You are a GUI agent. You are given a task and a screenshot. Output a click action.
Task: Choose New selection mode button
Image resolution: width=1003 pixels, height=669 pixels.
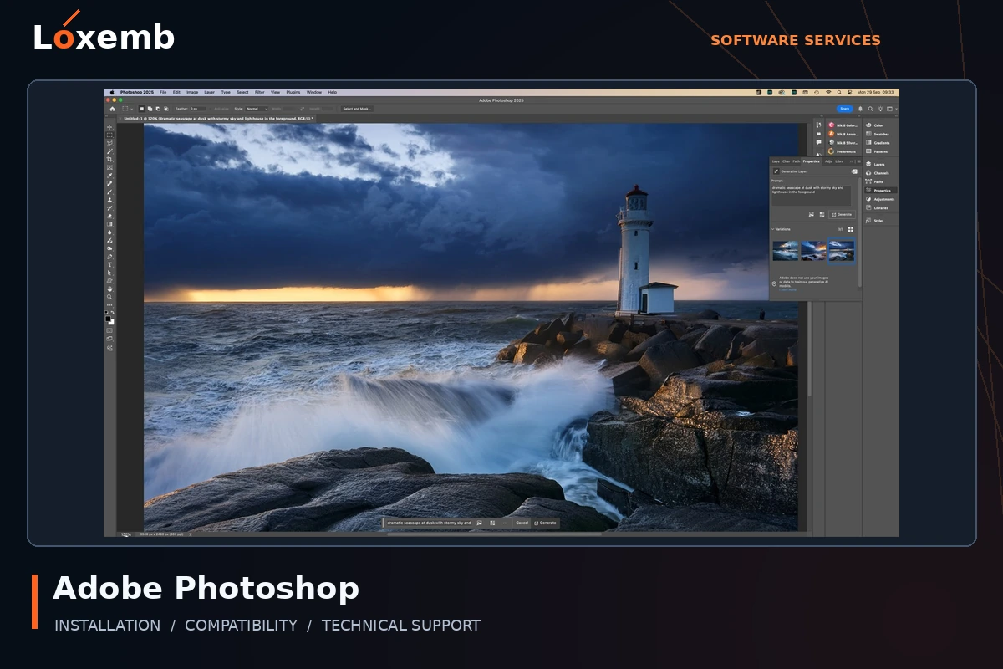142,109
